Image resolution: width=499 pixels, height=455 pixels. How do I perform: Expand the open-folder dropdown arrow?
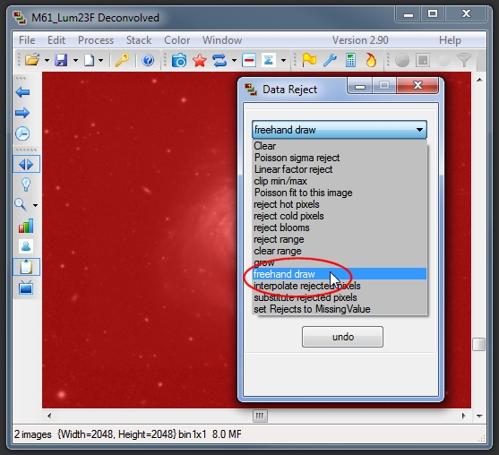47,60
